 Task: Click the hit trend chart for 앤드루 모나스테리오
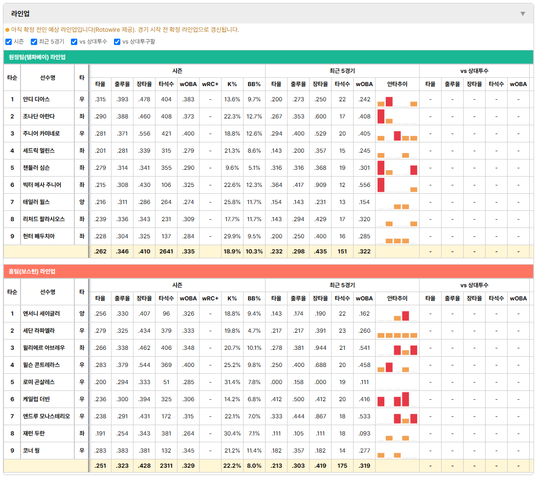[x=397, y=416]
